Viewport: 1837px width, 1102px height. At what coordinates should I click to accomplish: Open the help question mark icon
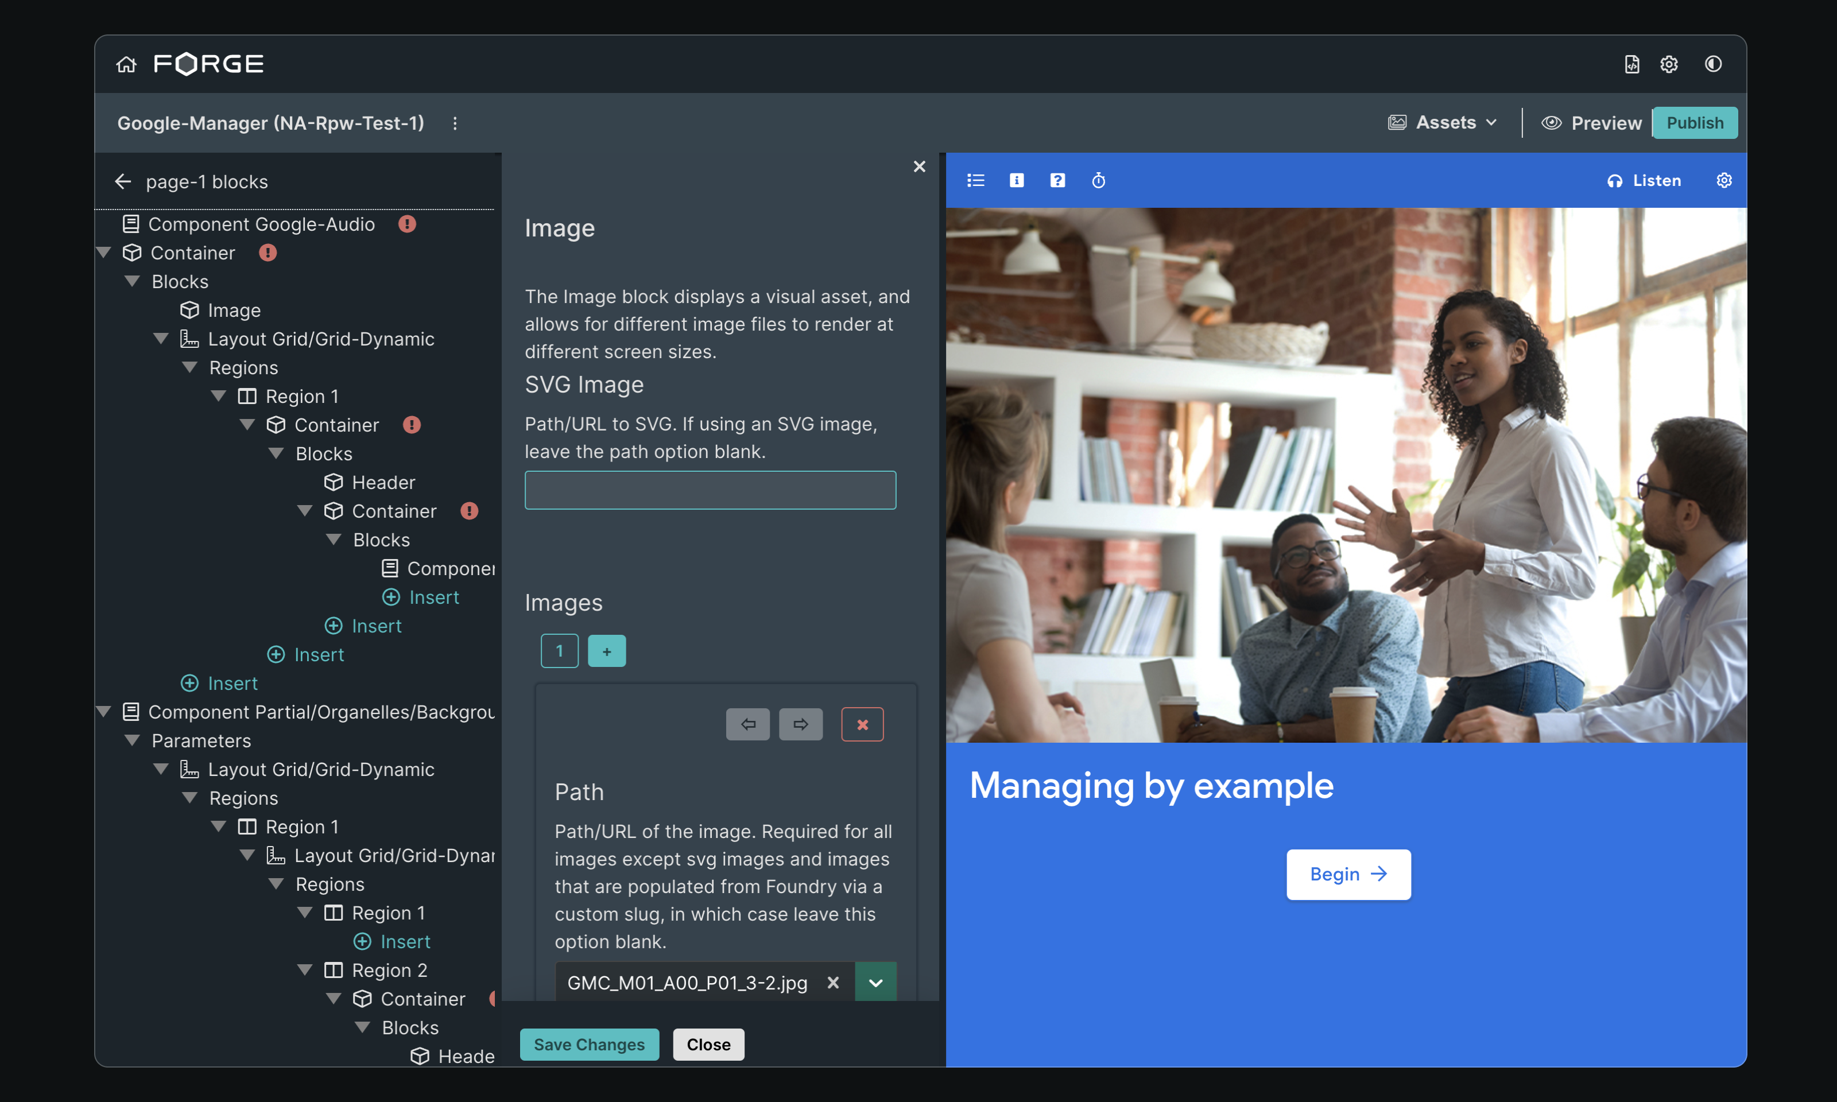tap(1057, 180)
